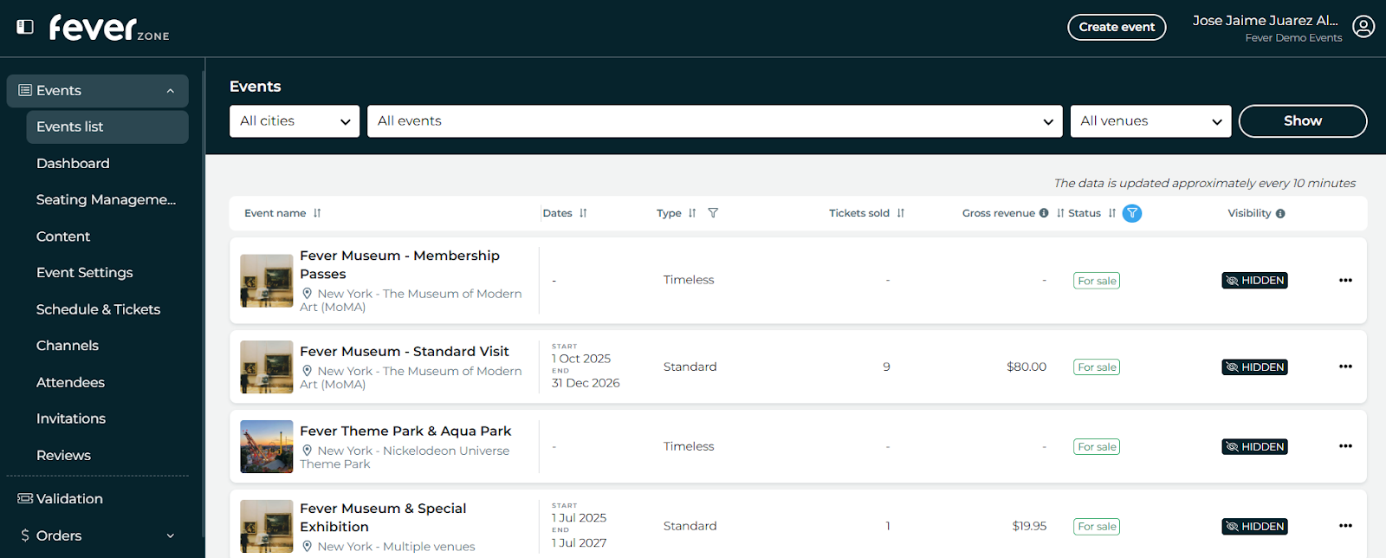1386x558 pixels.
Task: Click the Events list icon in sidebar
Action: pos(25,91)
